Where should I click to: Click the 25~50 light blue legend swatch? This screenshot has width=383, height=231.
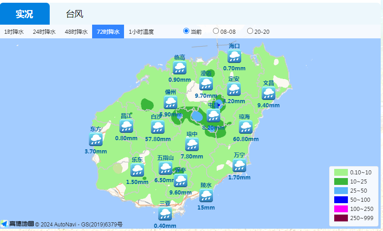[x=341, y=191]
